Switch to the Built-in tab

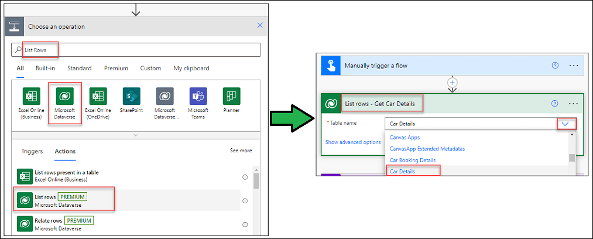[x=46, y=69]
